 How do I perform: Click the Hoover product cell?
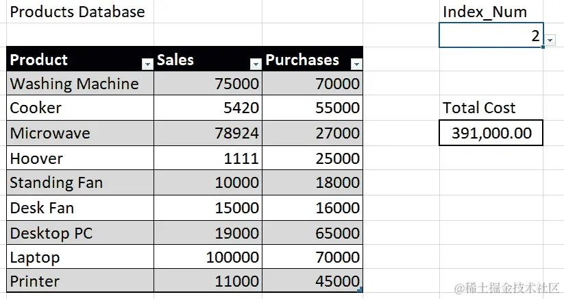(80, 158)
